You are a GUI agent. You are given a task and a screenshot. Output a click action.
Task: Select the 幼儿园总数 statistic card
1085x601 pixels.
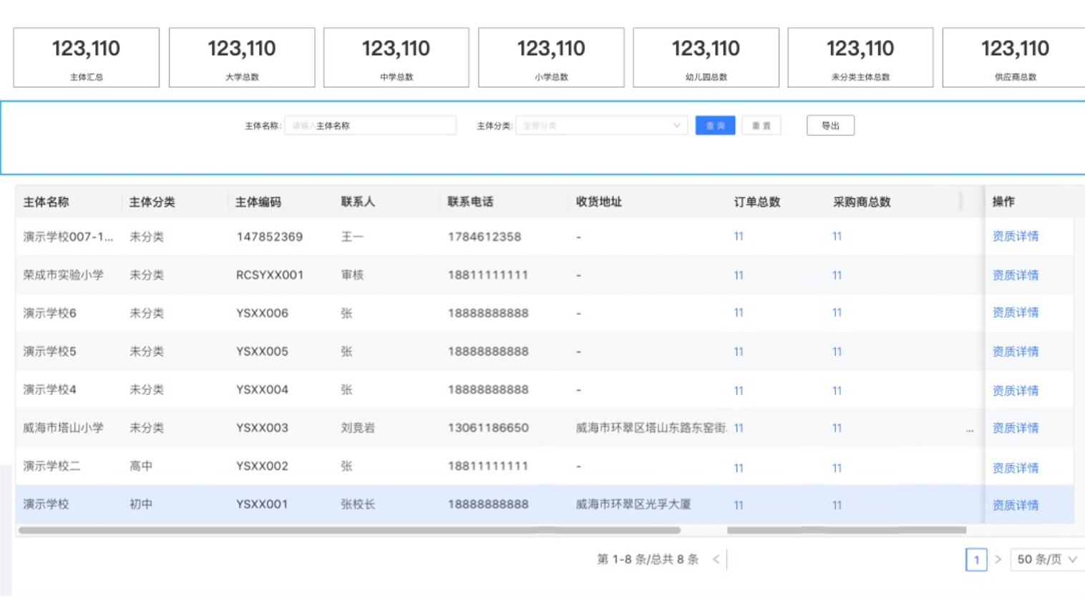point(706,57)
